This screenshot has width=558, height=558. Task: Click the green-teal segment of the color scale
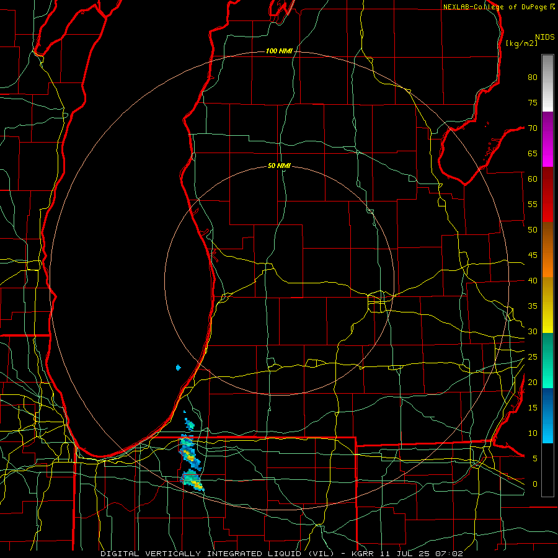(x=547, y=360)
